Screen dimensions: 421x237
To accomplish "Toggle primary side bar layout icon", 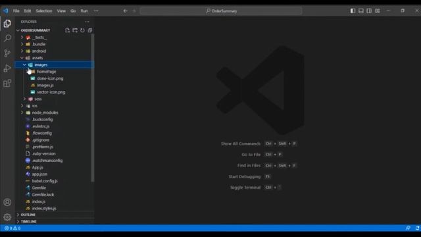I will click(353, 11).
